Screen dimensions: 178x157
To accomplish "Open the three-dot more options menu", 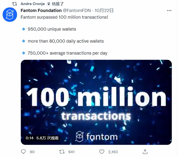I will click(x=169, y=11).
